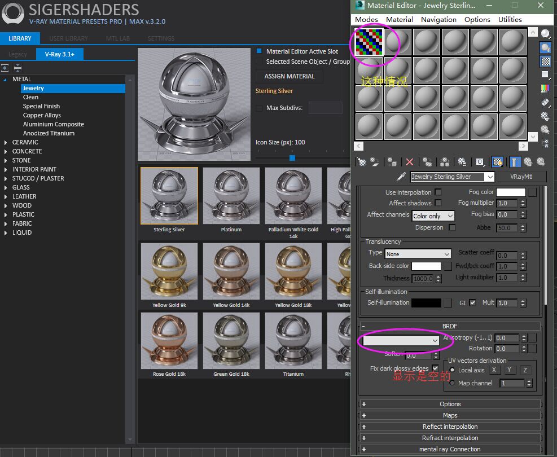Switch to the MTL LAB tab
This screenshot has height=457, width=557.
tap(118, 38)
